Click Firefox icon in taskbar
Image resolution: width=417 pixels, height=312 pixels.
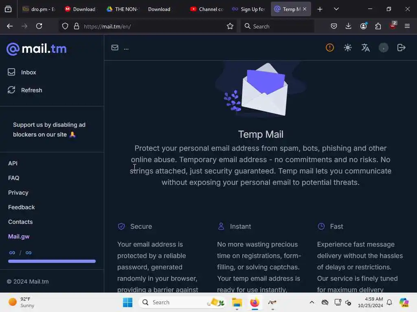tap(255, 302)
